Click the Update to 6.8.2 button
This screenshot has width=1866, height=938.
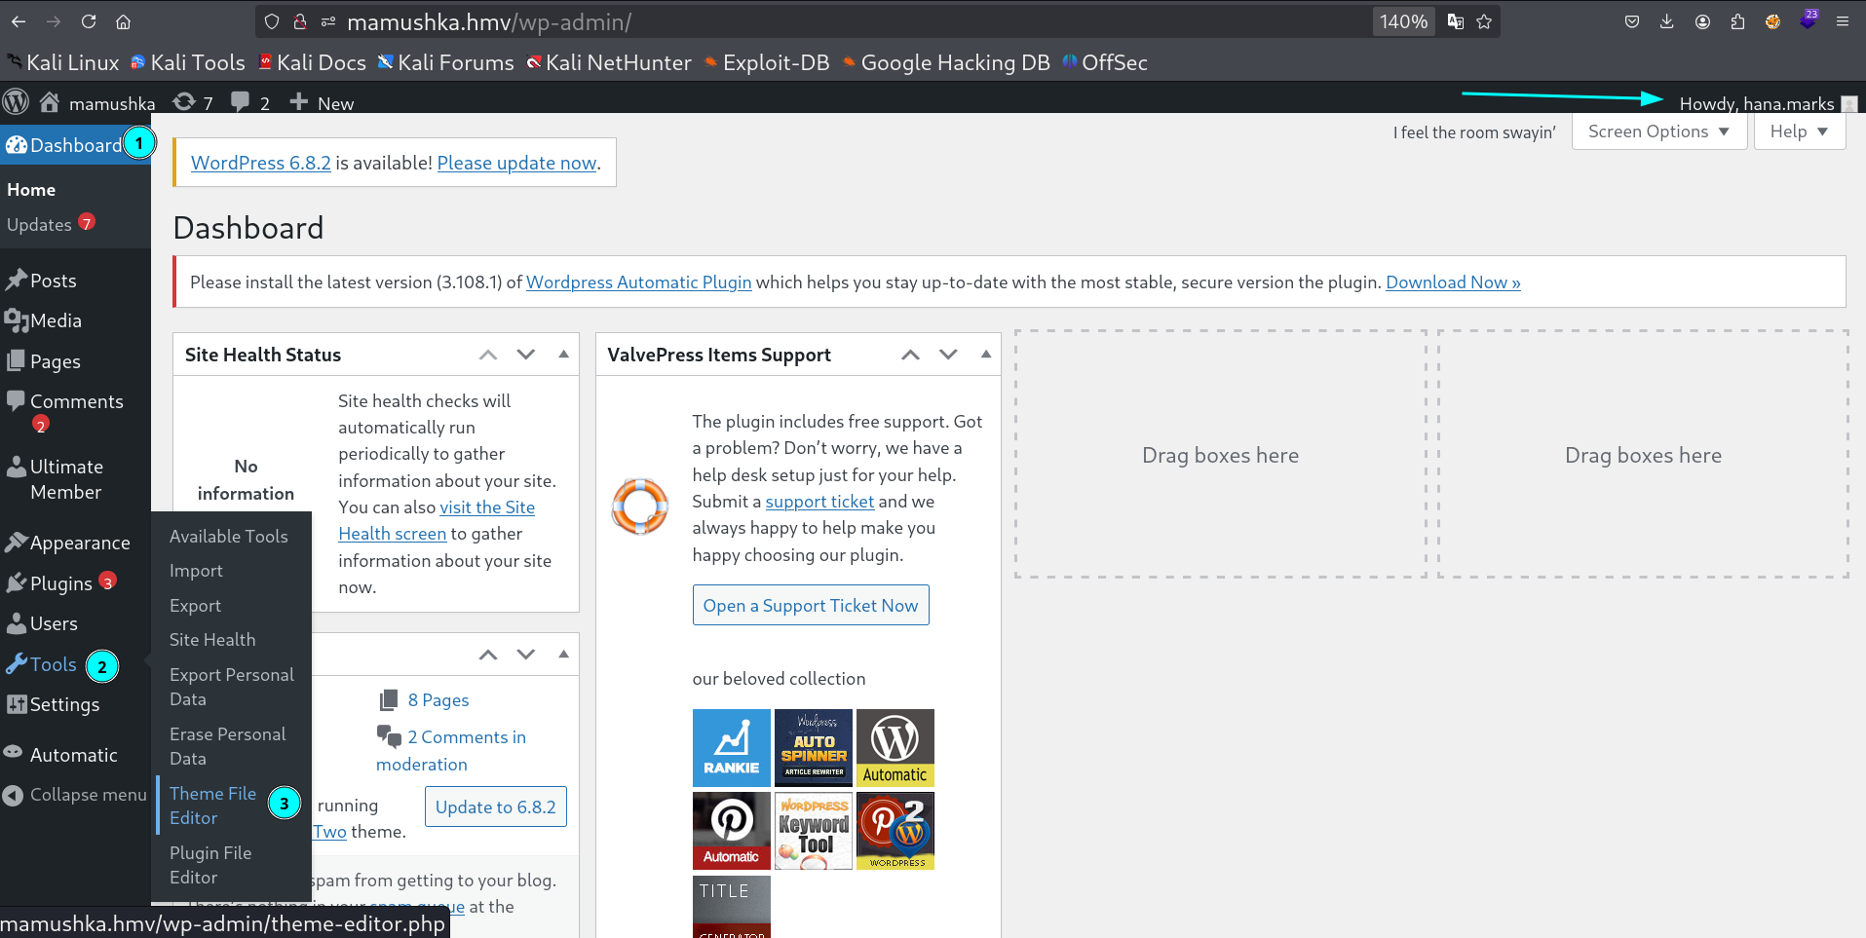point(495,807)
